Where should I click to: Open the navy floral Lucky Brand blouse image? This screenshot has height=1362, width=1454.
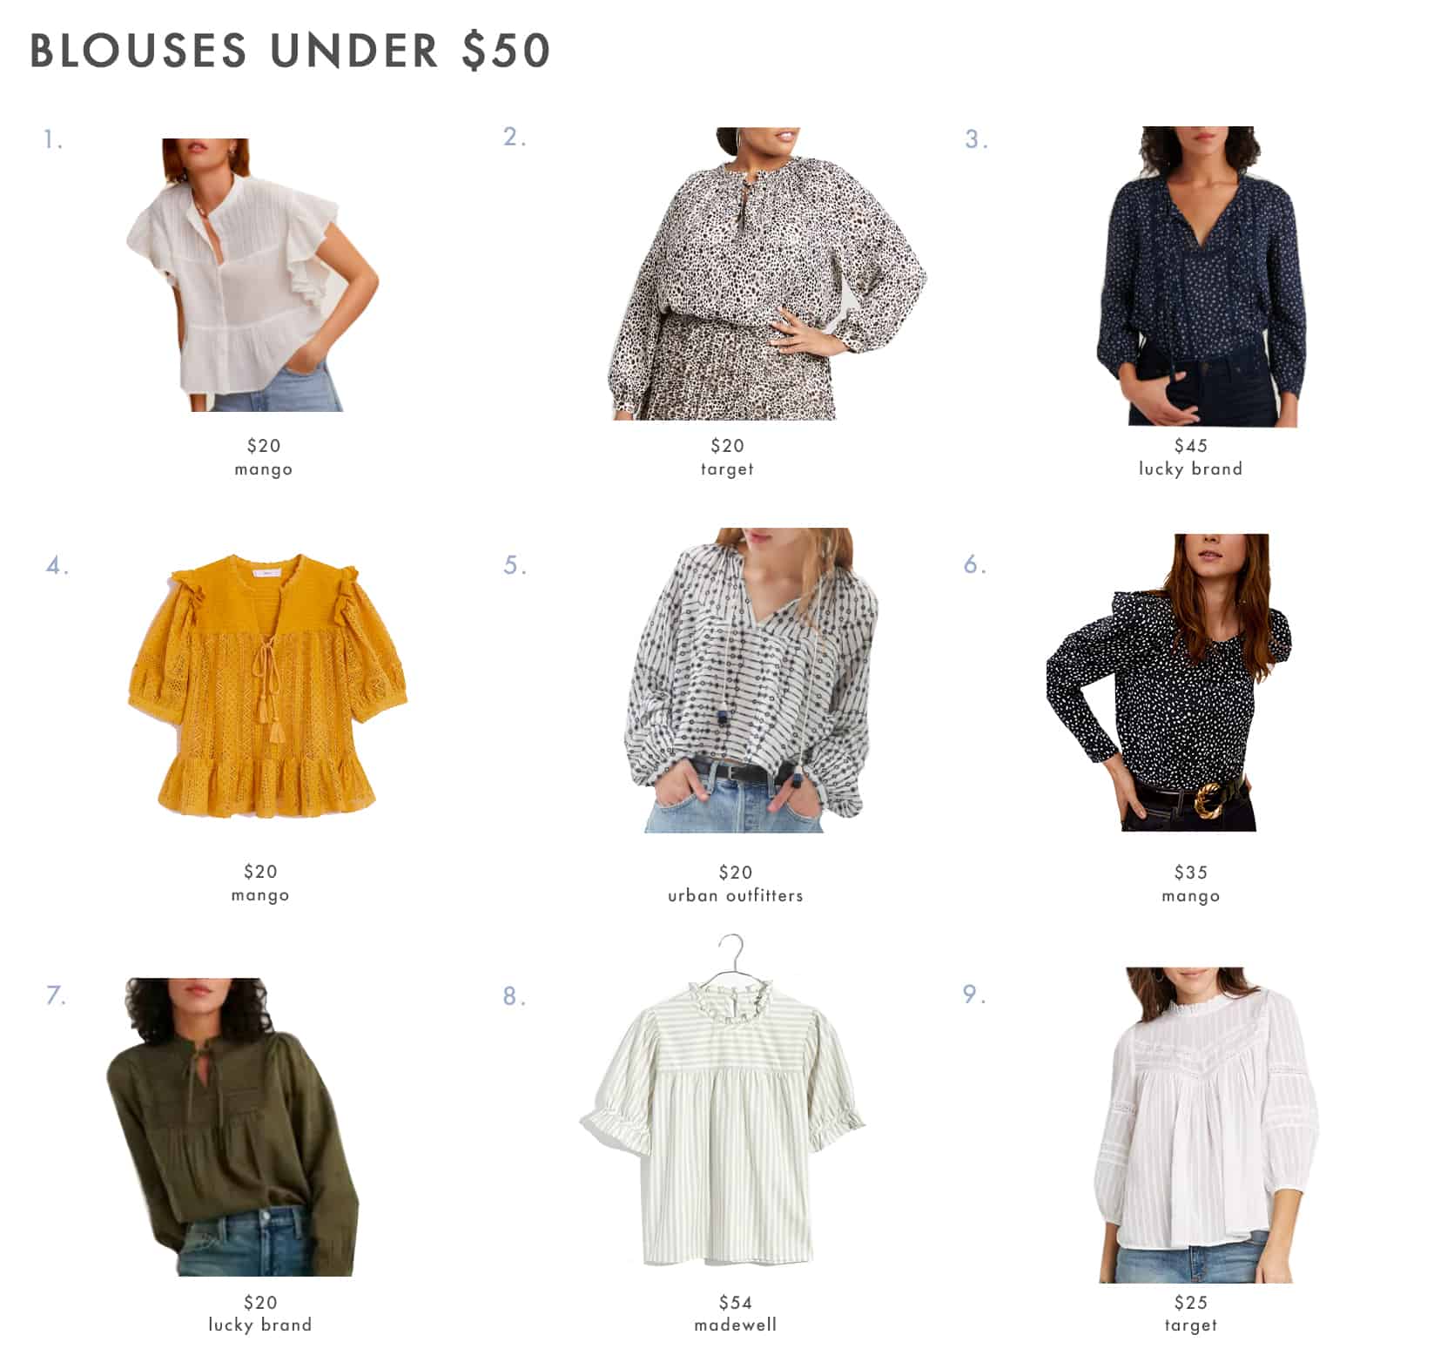(x=1202, y=276)
